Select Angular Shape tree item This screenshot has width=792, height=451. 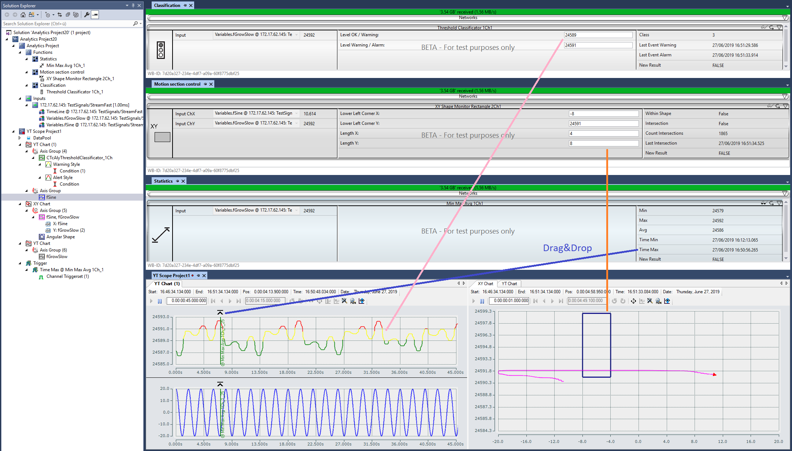60,237
